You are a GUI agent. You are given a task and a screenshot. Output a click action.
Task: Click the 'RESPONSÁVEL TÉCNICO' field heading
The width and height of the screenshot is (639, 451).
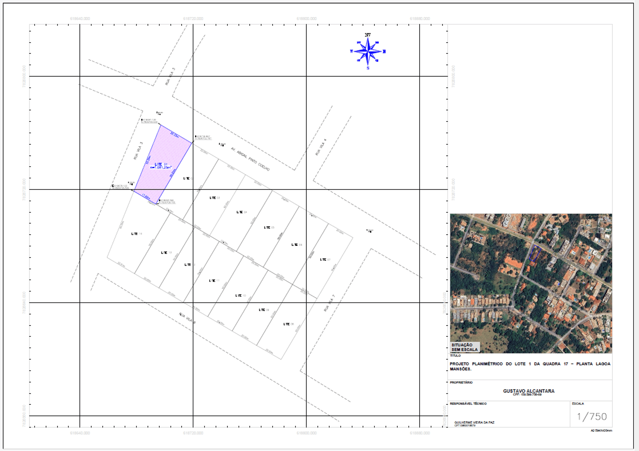[468, 404]
